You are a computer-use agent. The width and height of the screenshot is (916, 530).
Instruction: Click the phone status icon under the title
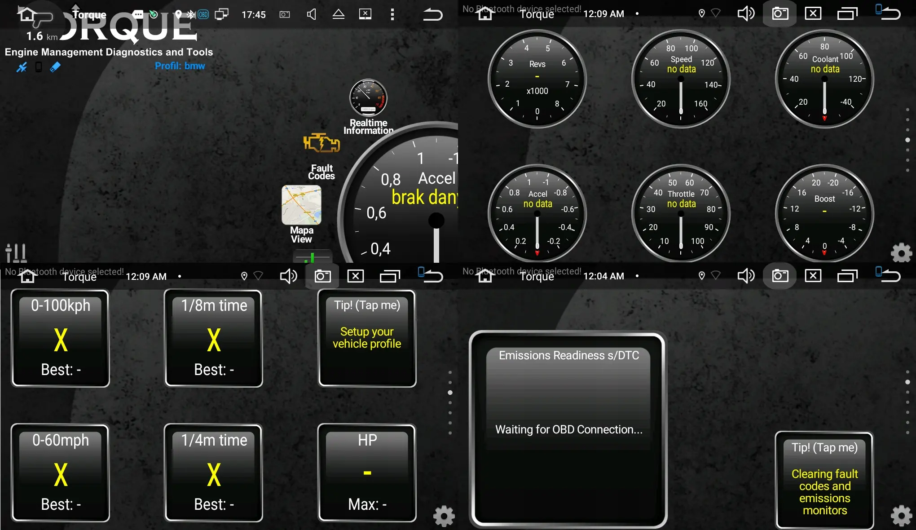[39, 67]
